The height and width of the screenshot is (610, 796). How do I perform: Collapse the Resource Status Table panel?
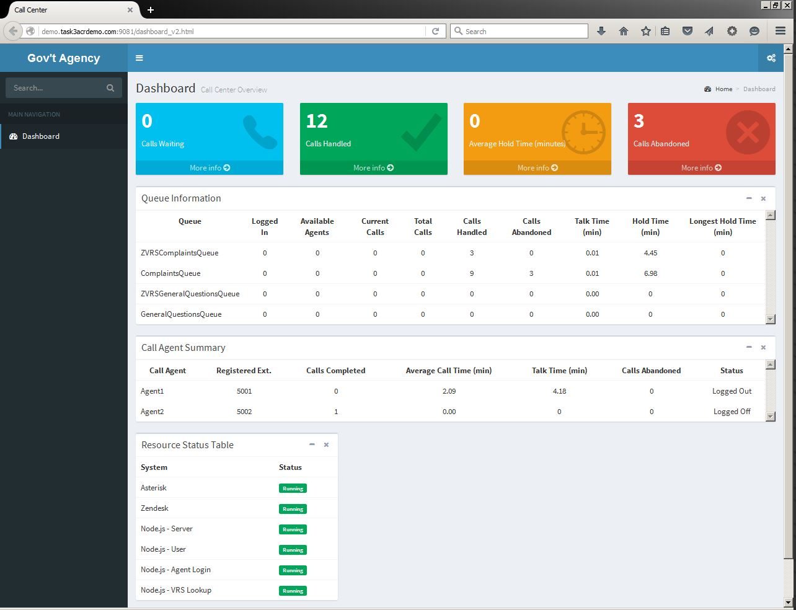tap(312, 444)
